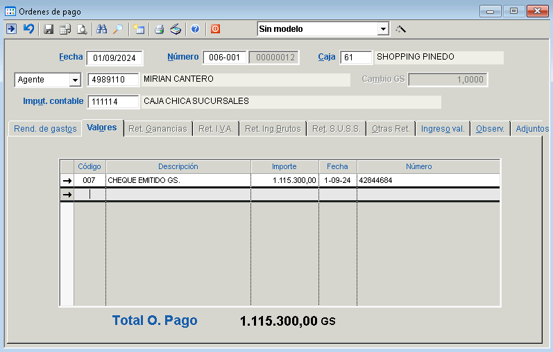553x352 pixels.
Task: Click the red exit icon in toolbar
Action: tap(215, 29)
